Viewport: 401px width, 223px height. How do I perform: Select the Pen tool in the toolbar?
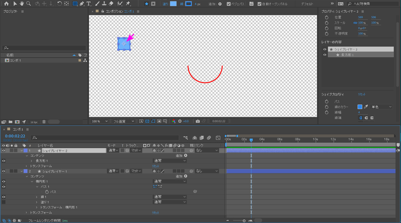pos(82,4)
